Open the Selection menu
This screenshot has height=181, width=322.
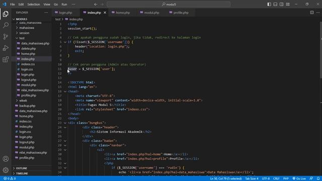coord(34,5)
